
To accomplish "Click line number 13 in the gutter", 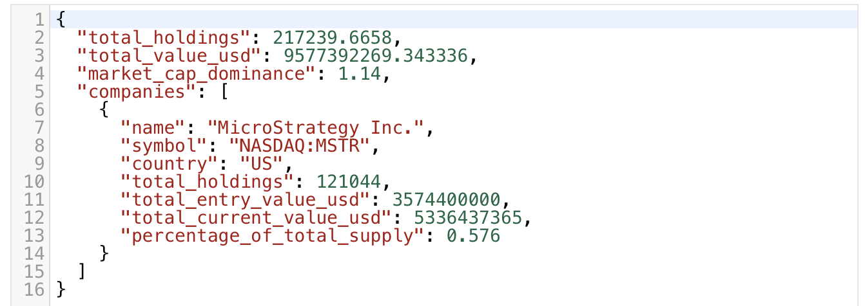I will pos(34,236).
